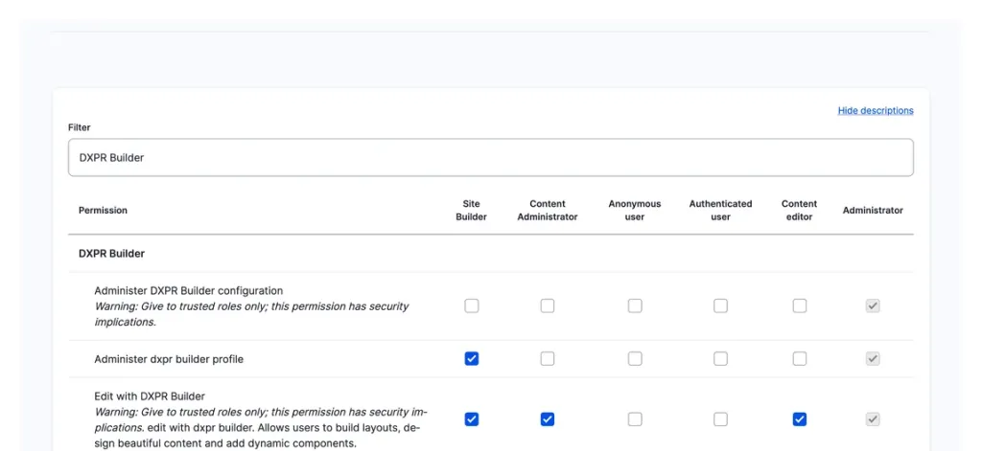Enable Edit with DXPR Builder for Anonymous user
The image size is (982, 451).
pyautogui.click(x=635, y=419)
